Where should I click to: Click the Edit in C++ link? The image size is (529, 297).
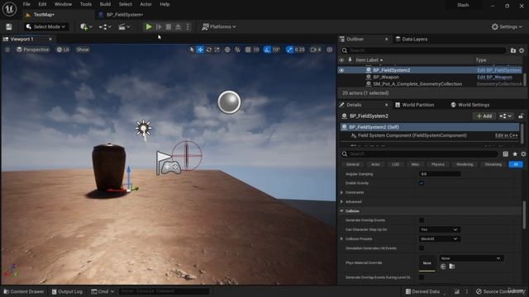[506, 135]
